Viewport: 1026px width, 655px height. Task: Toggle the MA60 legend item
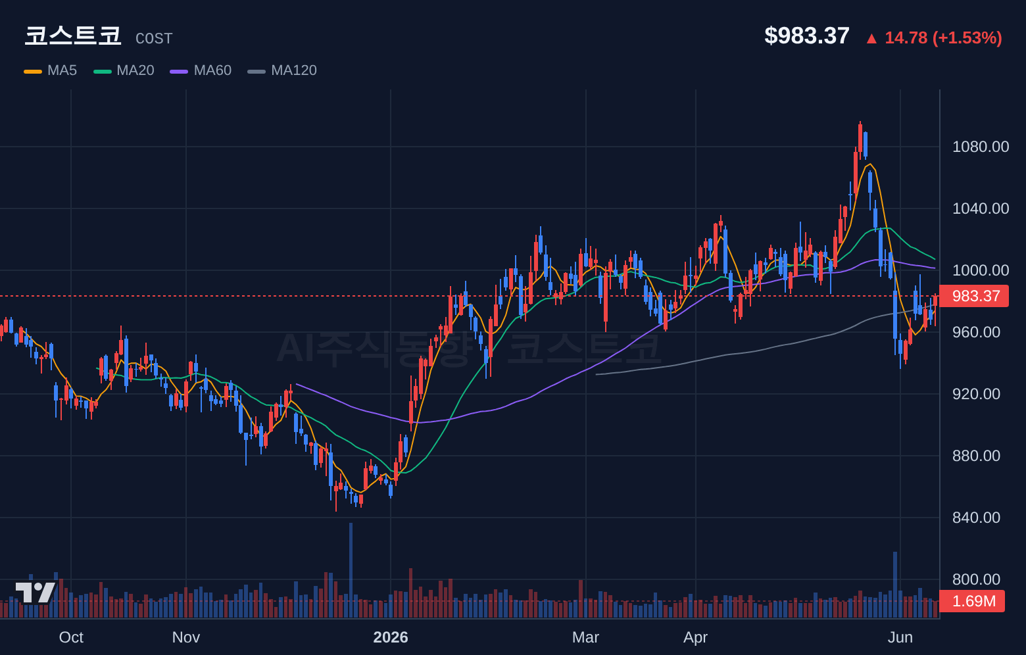tap(201, 70)
